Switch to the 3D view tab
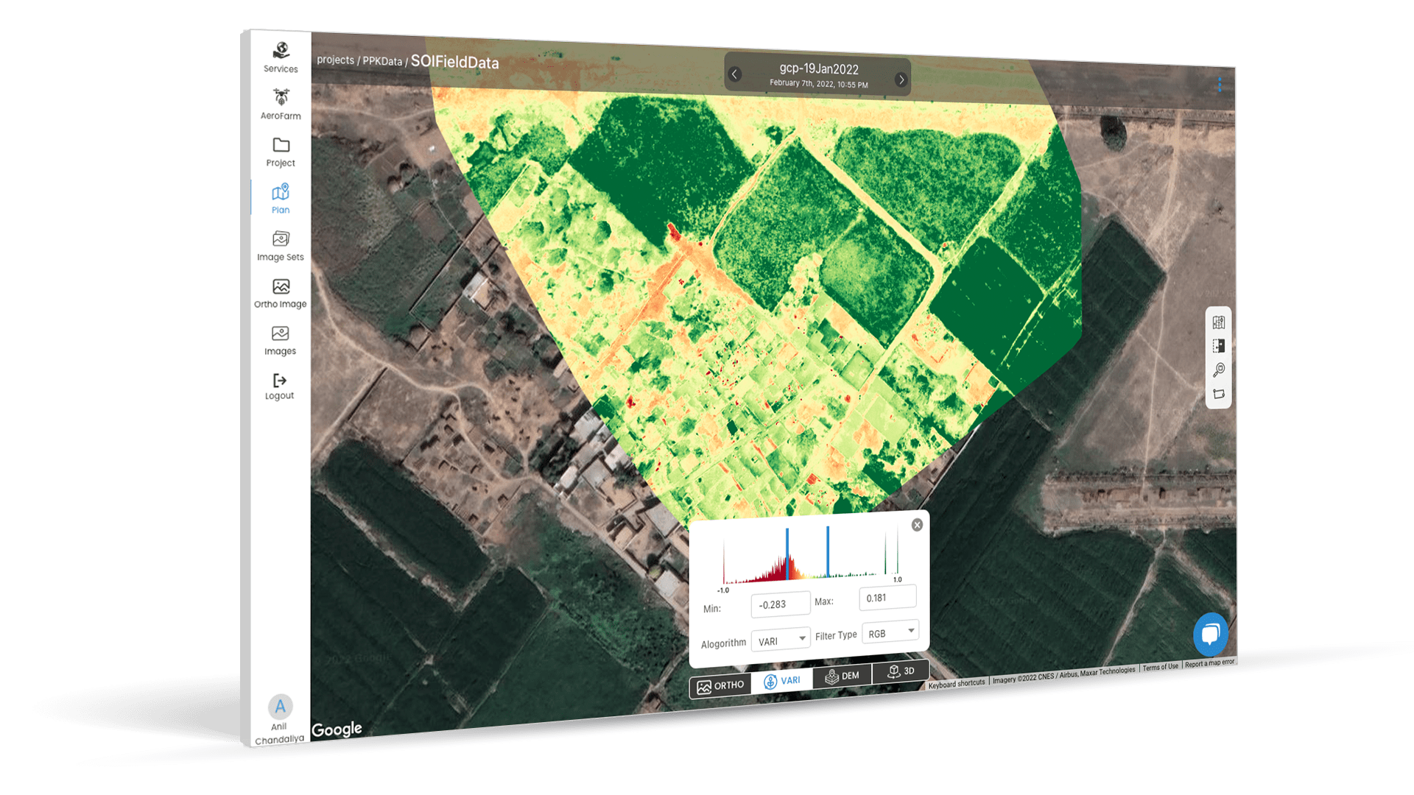Screen dimensions: 1414x795 [x=901, y=671]
